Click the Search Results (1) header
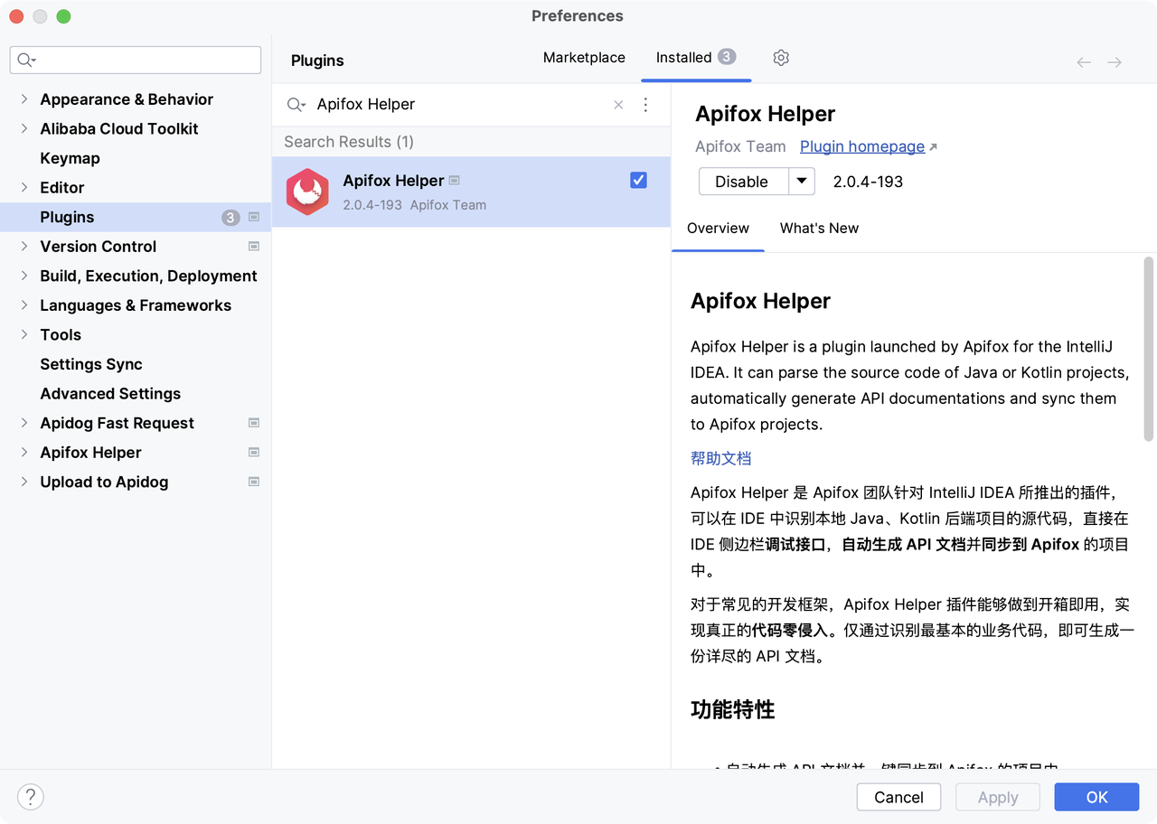 pyautogui.click(x=349, y=142)
